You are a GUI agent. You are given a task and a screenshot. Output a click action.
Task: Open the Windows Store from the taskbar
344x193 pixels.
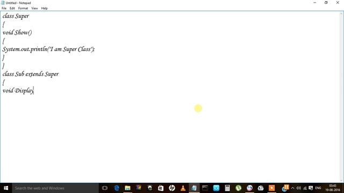161,188
